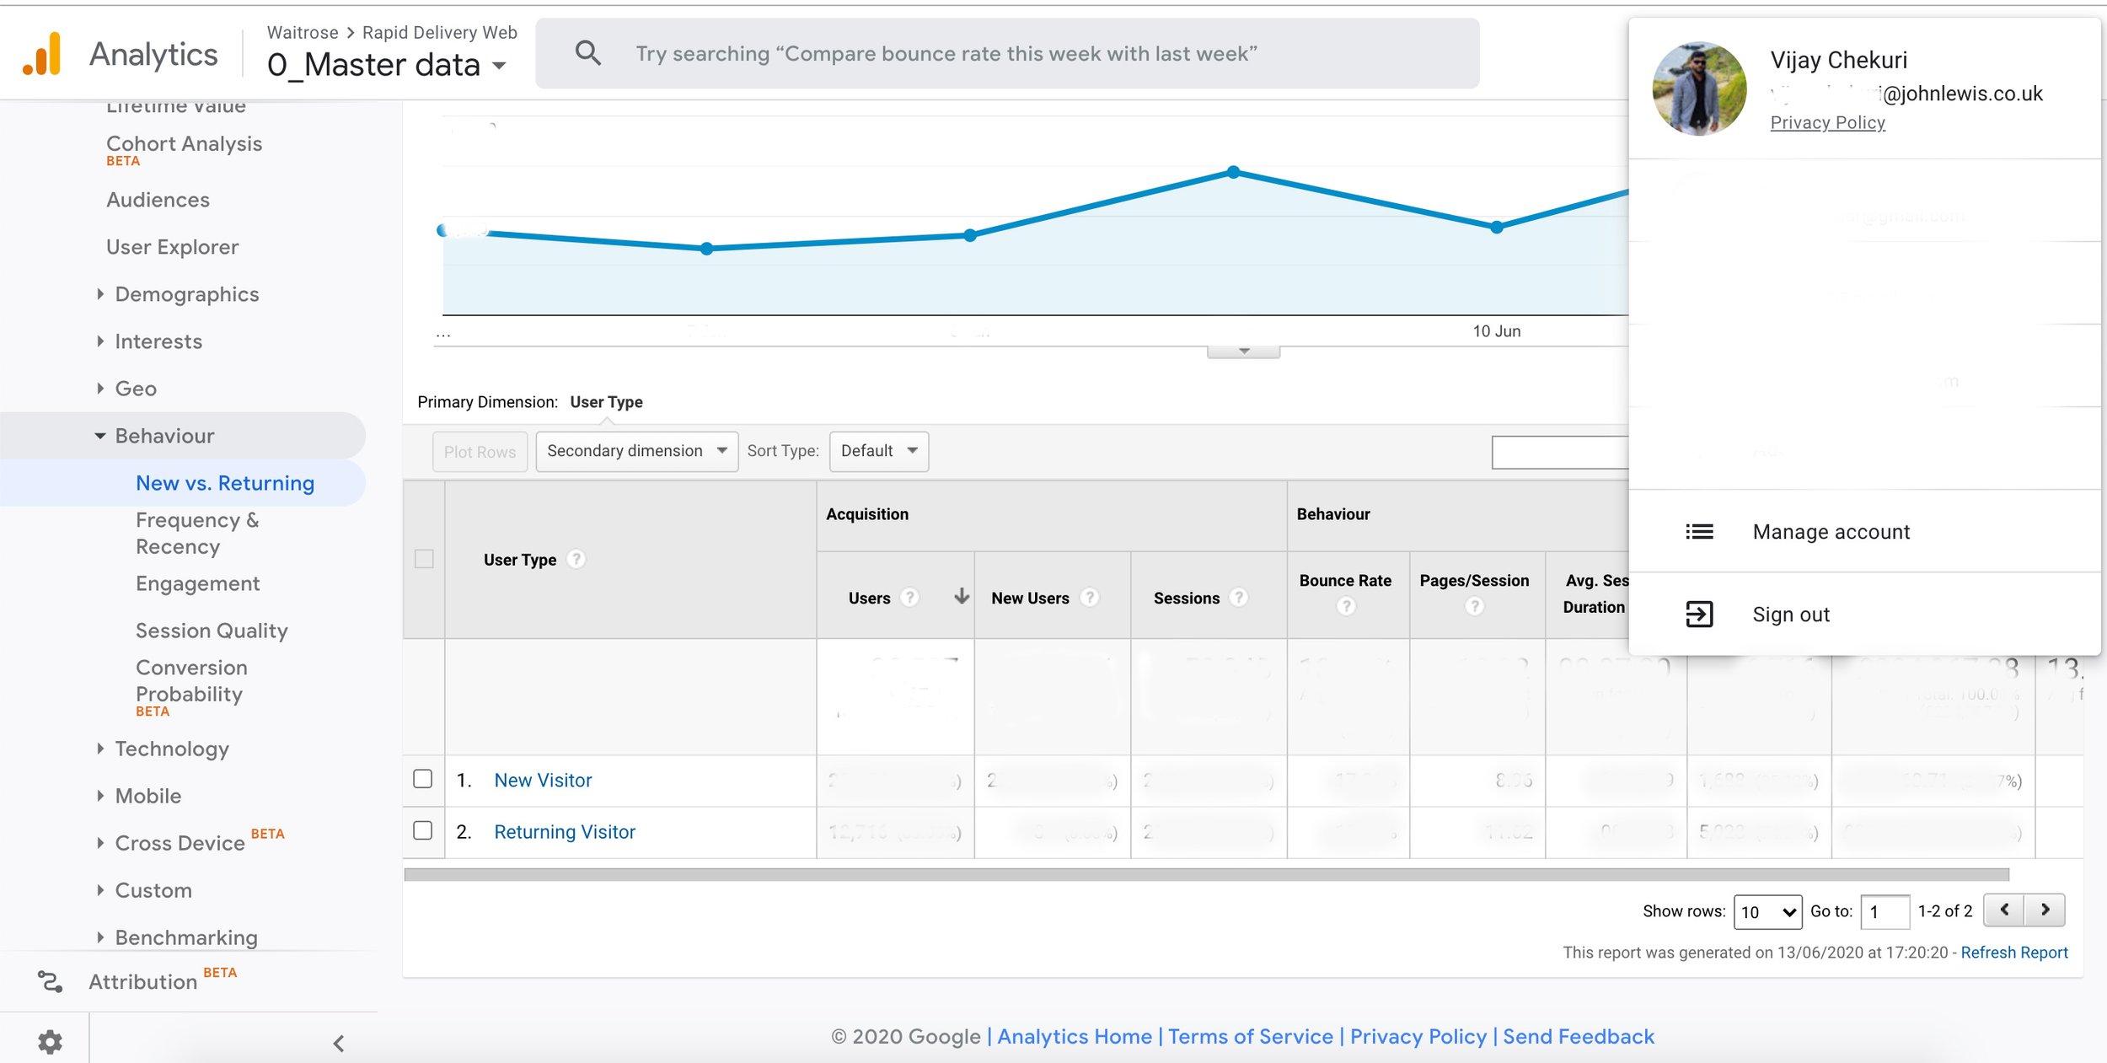
Task: Collapse the sidebar with the chevron arrow
Action: click(338, 1044)
